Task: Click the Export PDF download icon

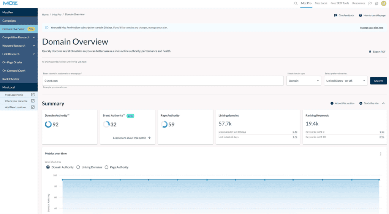Action: point(370,52)
